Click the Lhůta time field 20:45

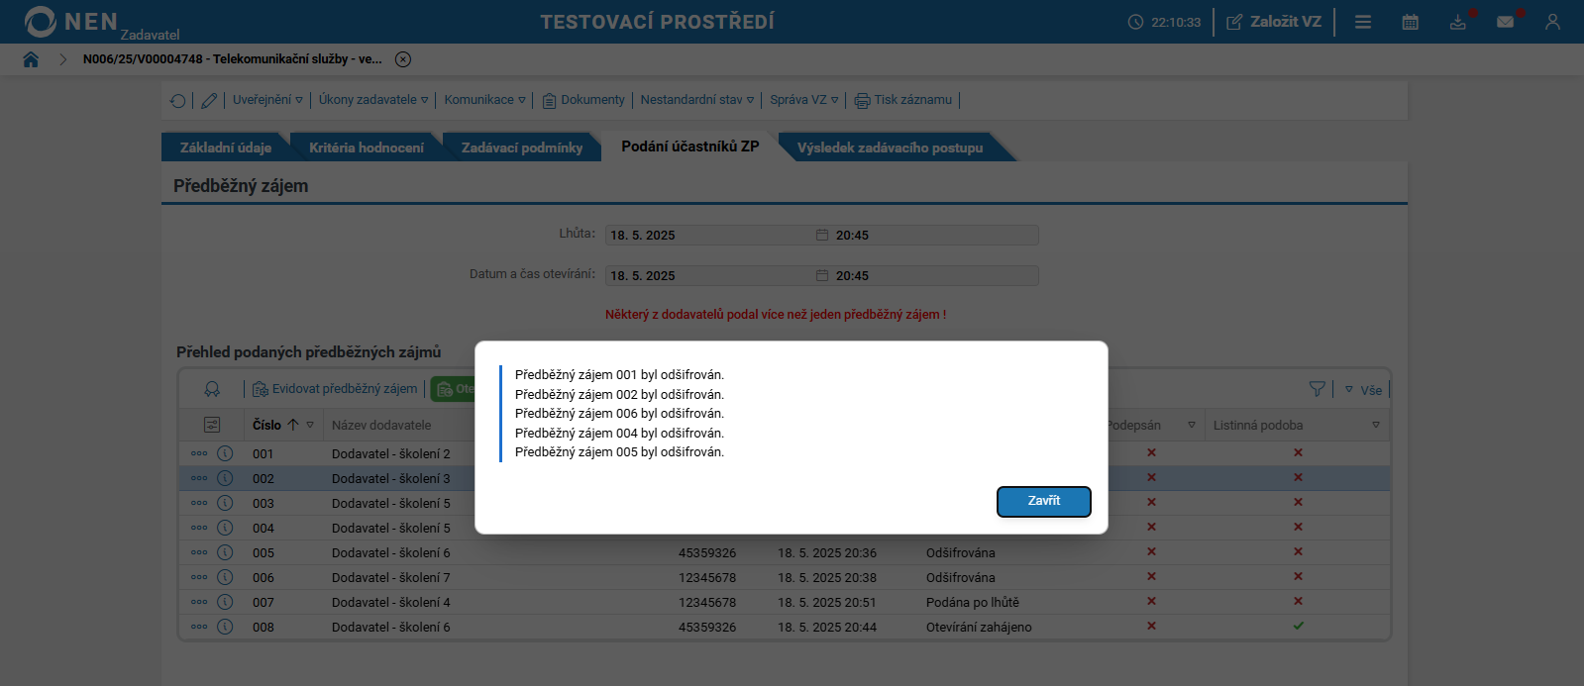[x=936, y=235]
